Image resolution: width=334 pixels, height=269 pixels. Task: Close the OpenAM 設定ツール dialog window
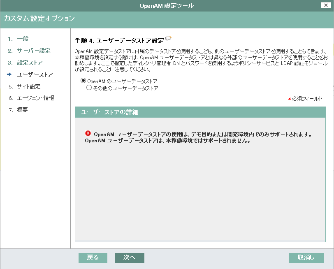click(325, 5)
